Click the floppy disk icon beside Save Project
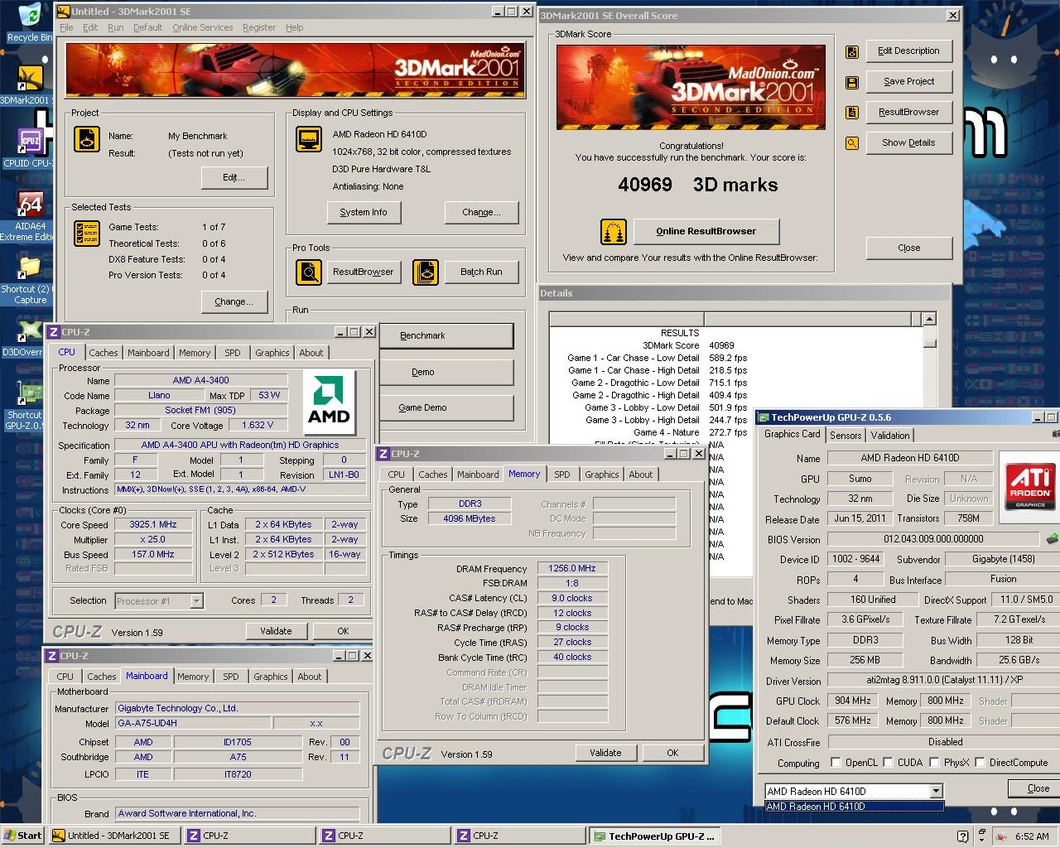The width and height of the screenshot is (1060, 848). [x=851, y=82]
